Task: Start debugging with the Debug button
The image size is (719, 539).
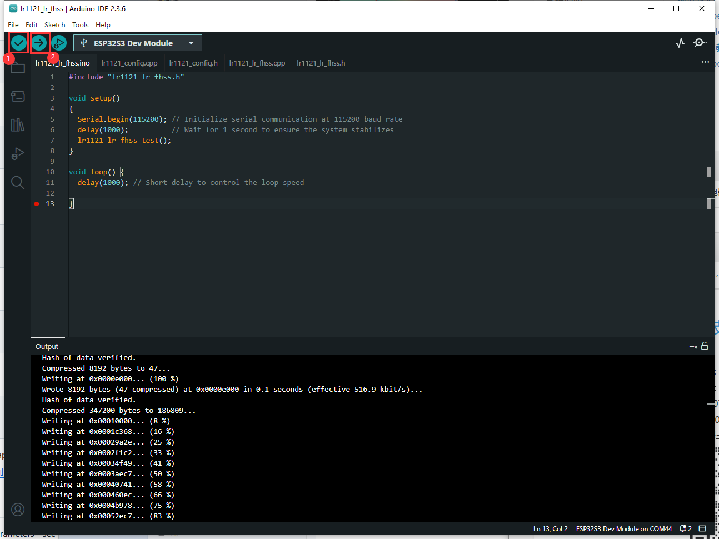Action: (x=59, y=43)
